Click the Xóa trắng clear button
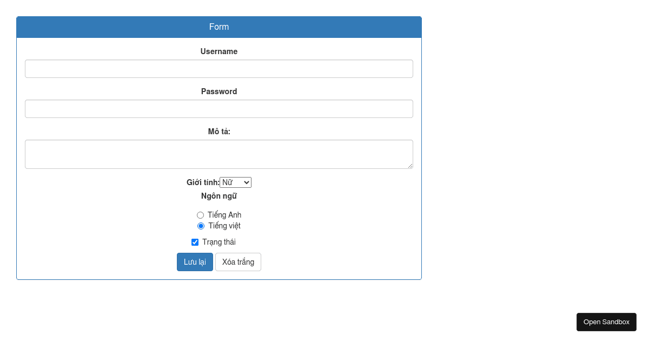649x341 pixels. pyautogui.click(x=238, y=261)
